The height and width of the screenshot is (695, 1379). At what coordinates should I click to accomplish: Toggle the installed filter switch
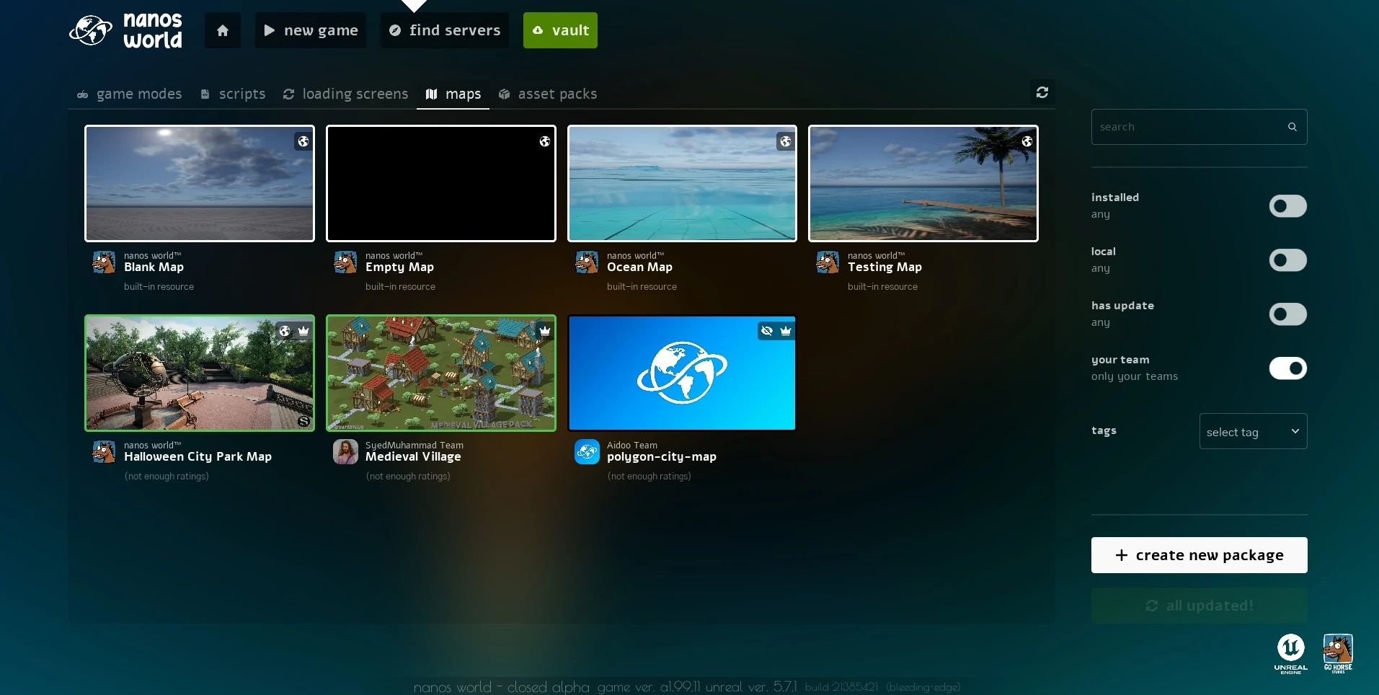(x=1287, y=206)
